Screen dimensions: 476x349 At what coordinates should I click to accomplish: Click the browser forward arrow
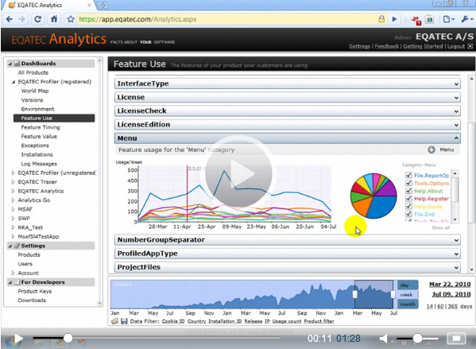(22, 19)
